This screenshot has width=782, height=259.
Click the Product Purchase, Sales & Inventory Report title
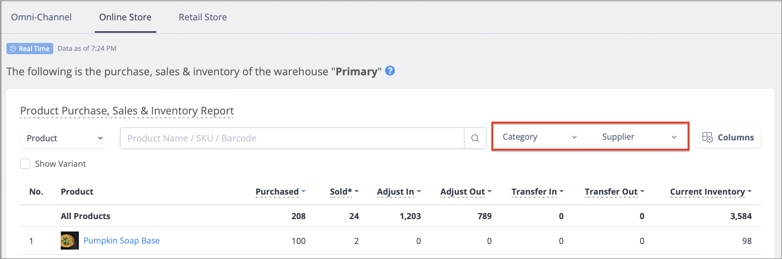[x=127, y=111]
